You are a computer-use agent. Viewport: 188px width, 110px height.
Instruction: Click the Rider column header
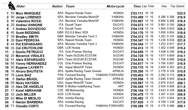(x=21, y=6)
